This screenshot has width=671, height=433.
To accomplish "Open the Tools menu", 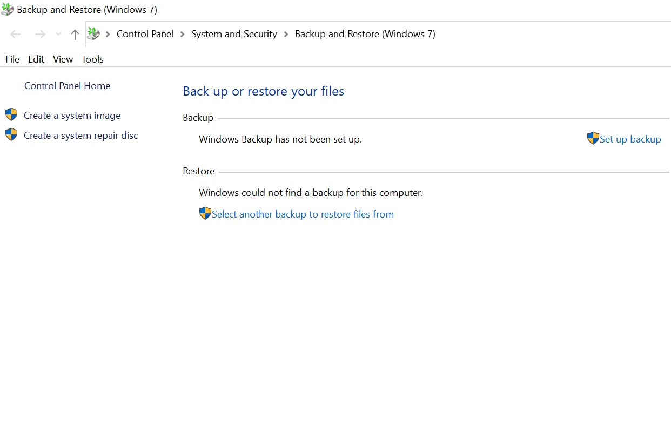I will 92,59.
